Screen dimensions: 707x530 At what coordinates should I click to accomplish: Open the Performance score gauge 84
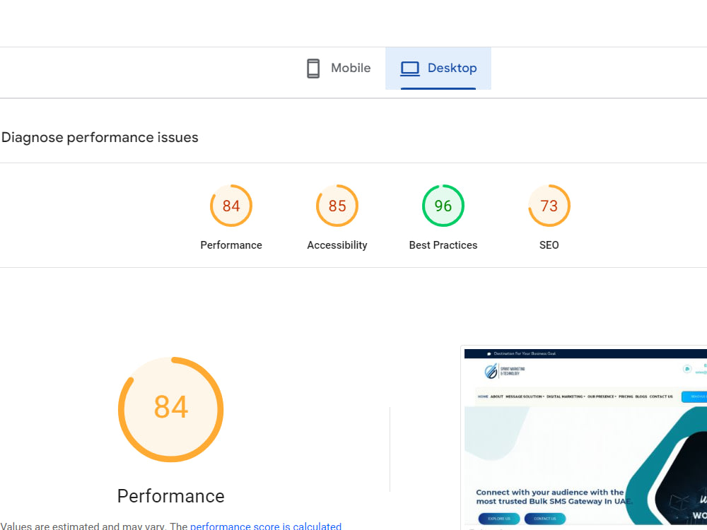click(231, 206)
